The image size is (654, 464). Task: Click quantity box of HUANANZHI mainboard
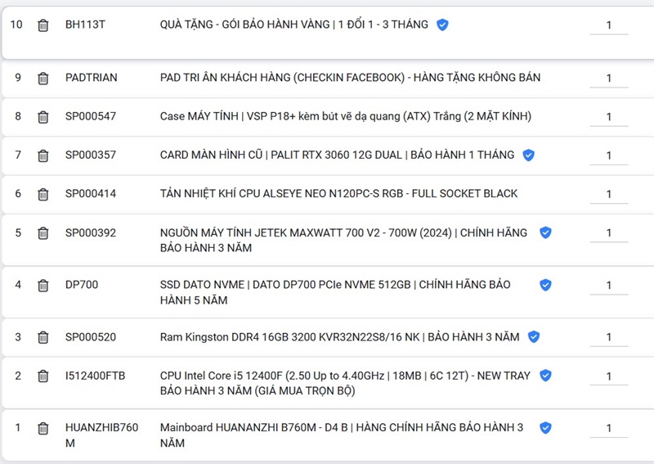[609, 428]
